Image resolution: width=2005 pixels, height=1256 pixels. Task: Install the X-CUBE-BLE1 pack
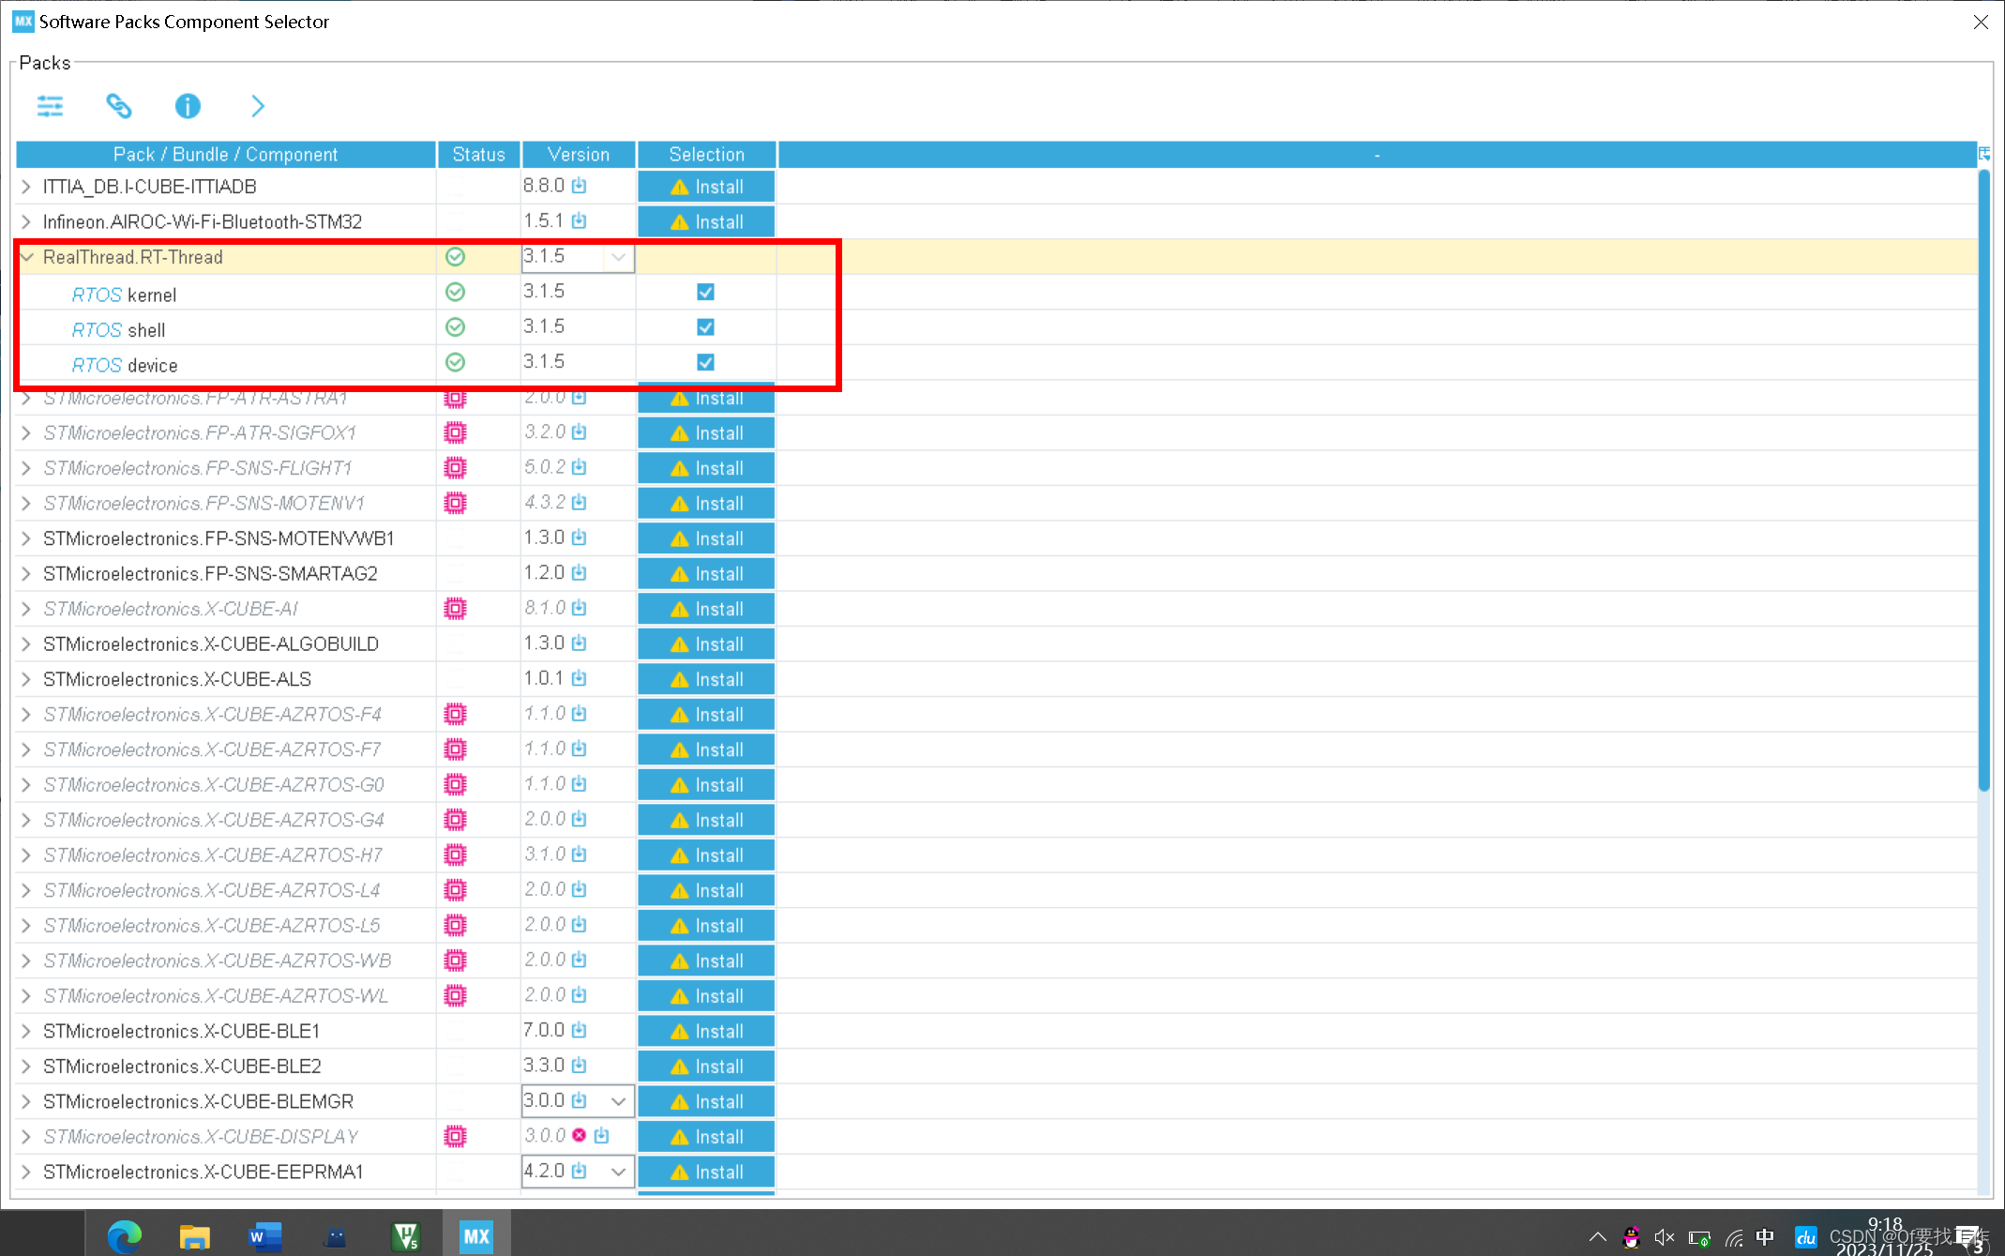pyautogui.click(x=706, y=1031)
